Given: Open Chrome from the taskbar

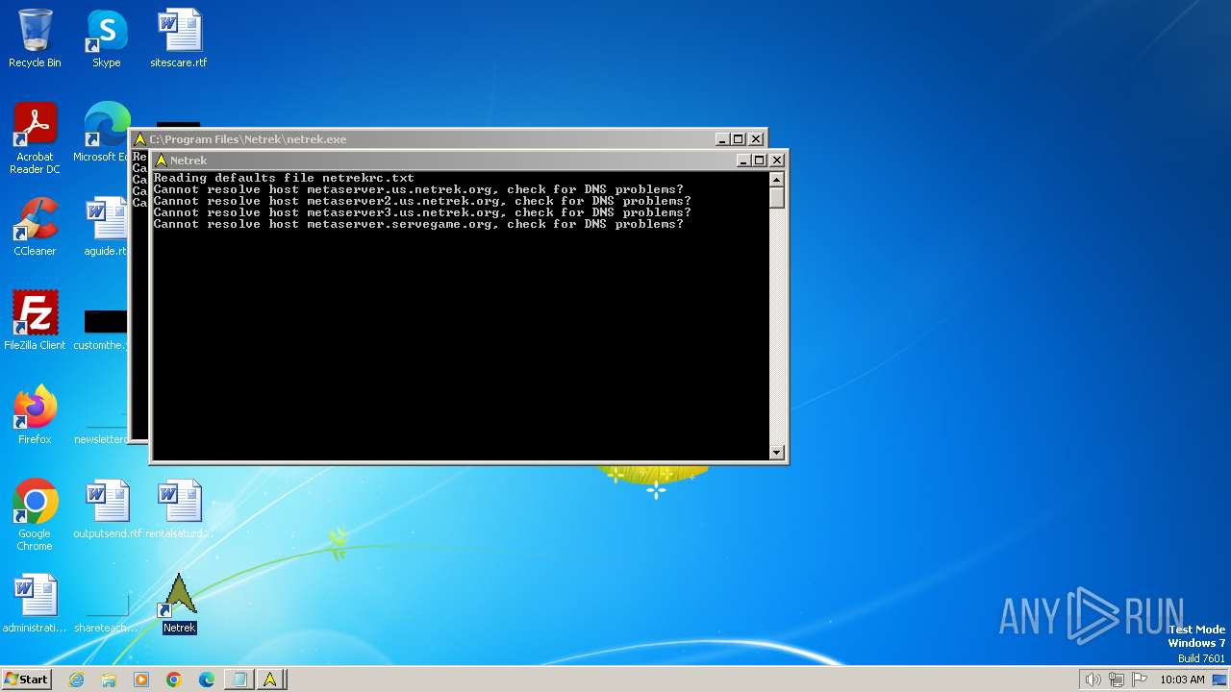Looking at the screenshot, I should pos(174,680).
